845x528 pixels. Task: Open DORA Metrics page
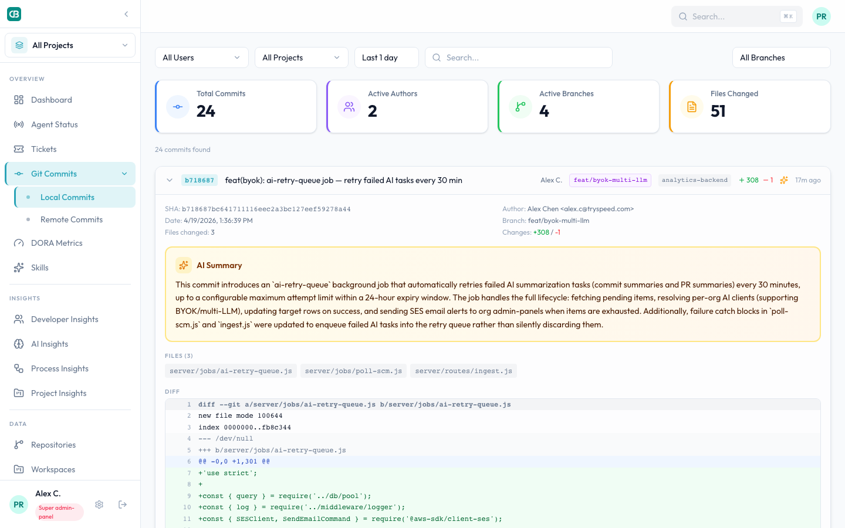click(x=70, y=243)
